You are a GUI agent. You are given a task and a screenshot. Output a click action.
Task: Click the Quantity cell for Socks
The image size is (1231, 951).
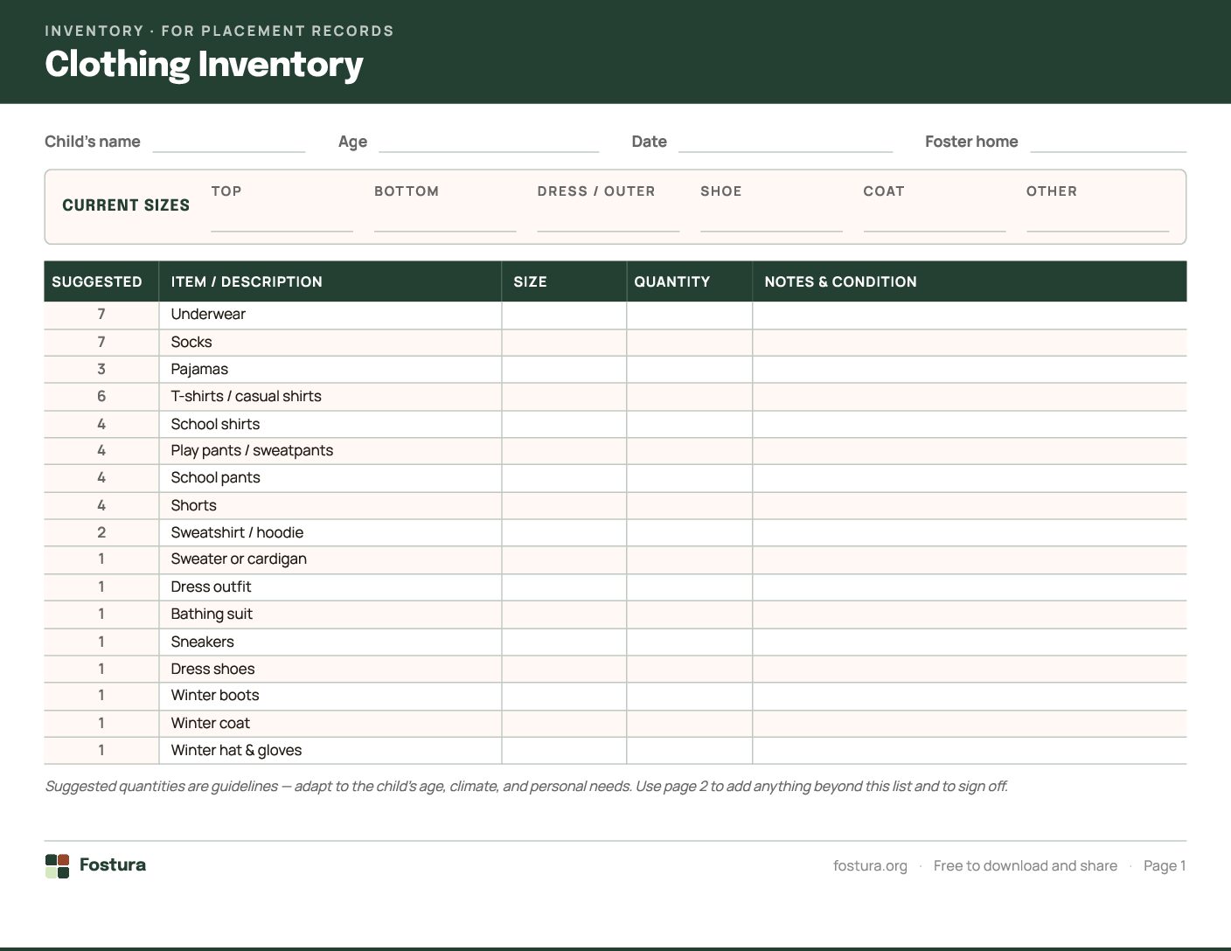pos(689,342)
